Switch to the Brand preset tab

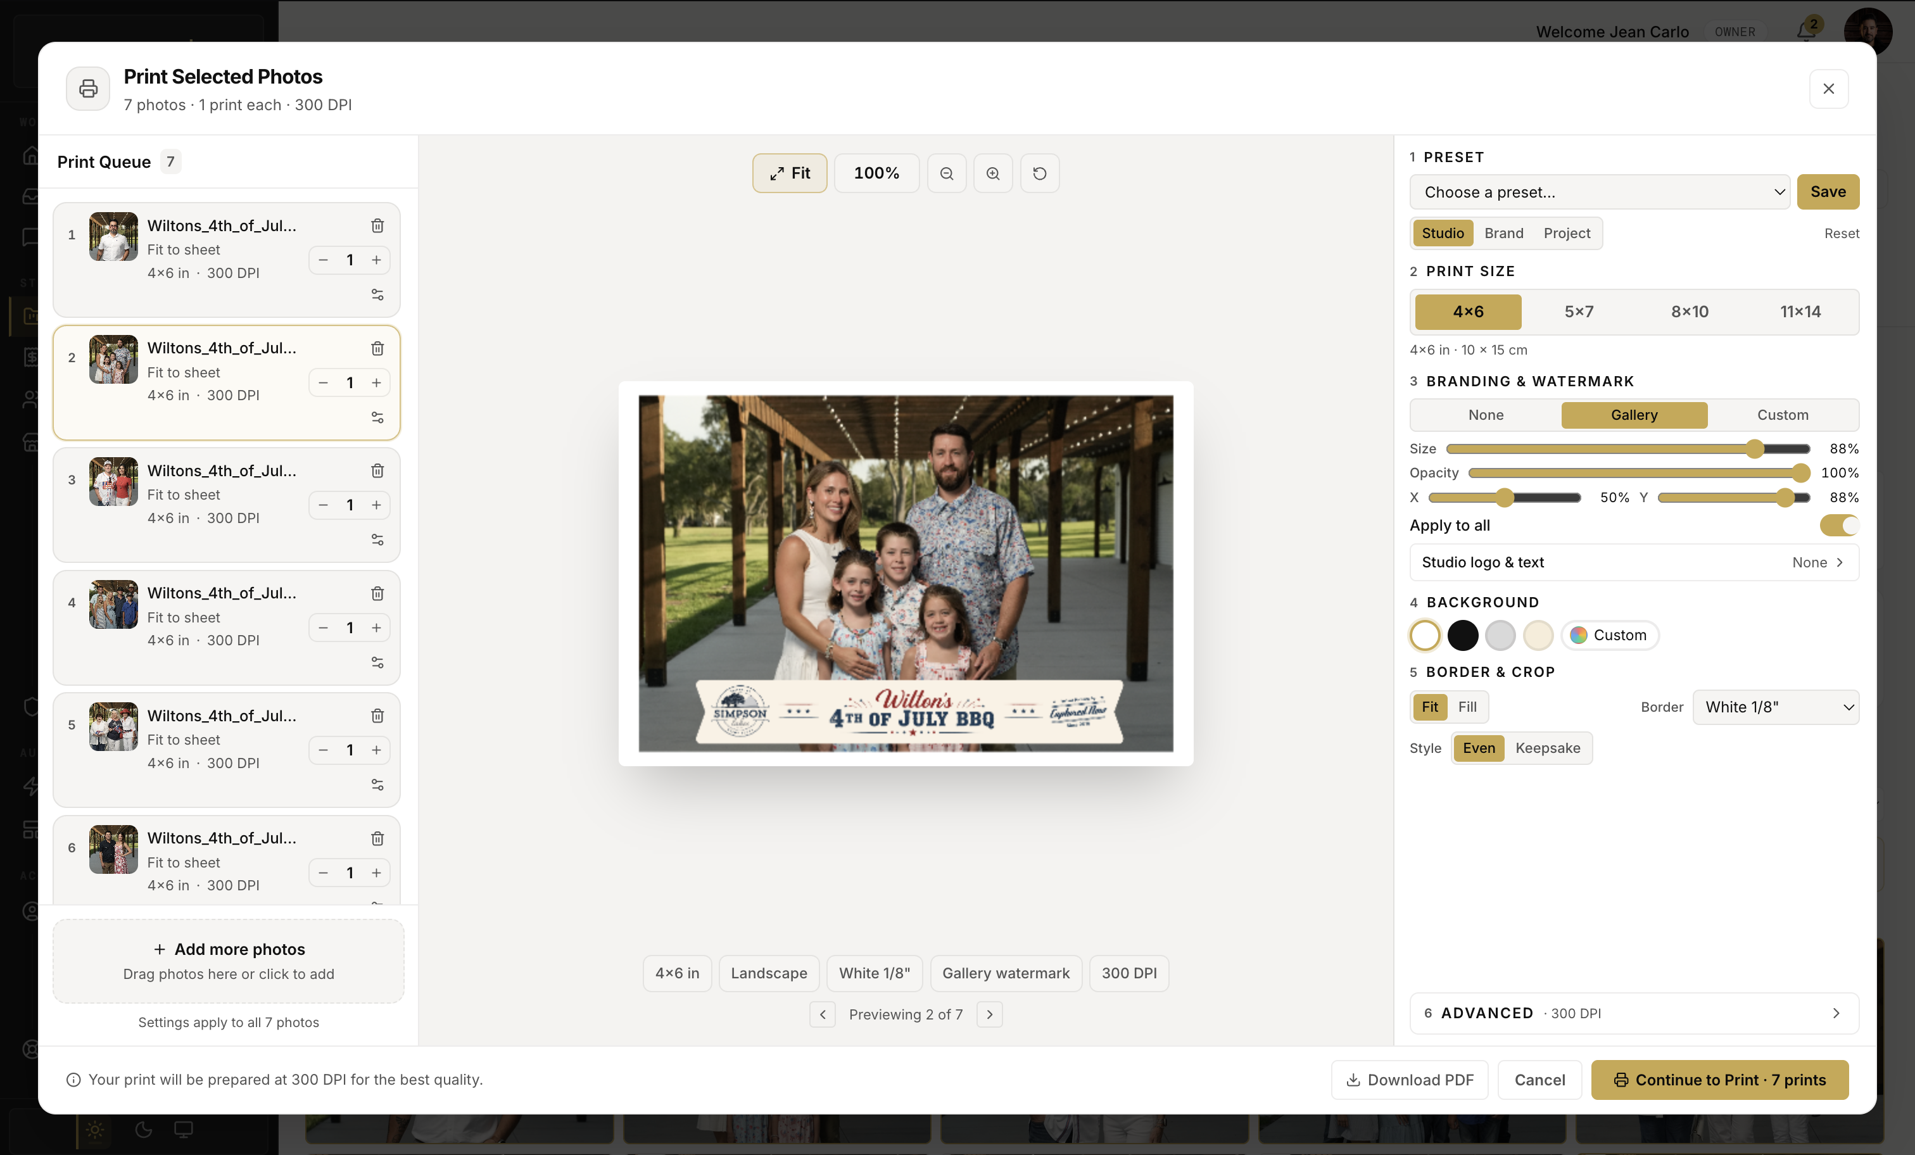[x=1504, y=233]
